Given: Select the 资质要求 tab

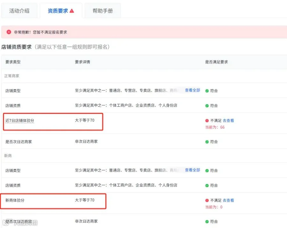Looking at the screenshot, I should click(61, 11).
